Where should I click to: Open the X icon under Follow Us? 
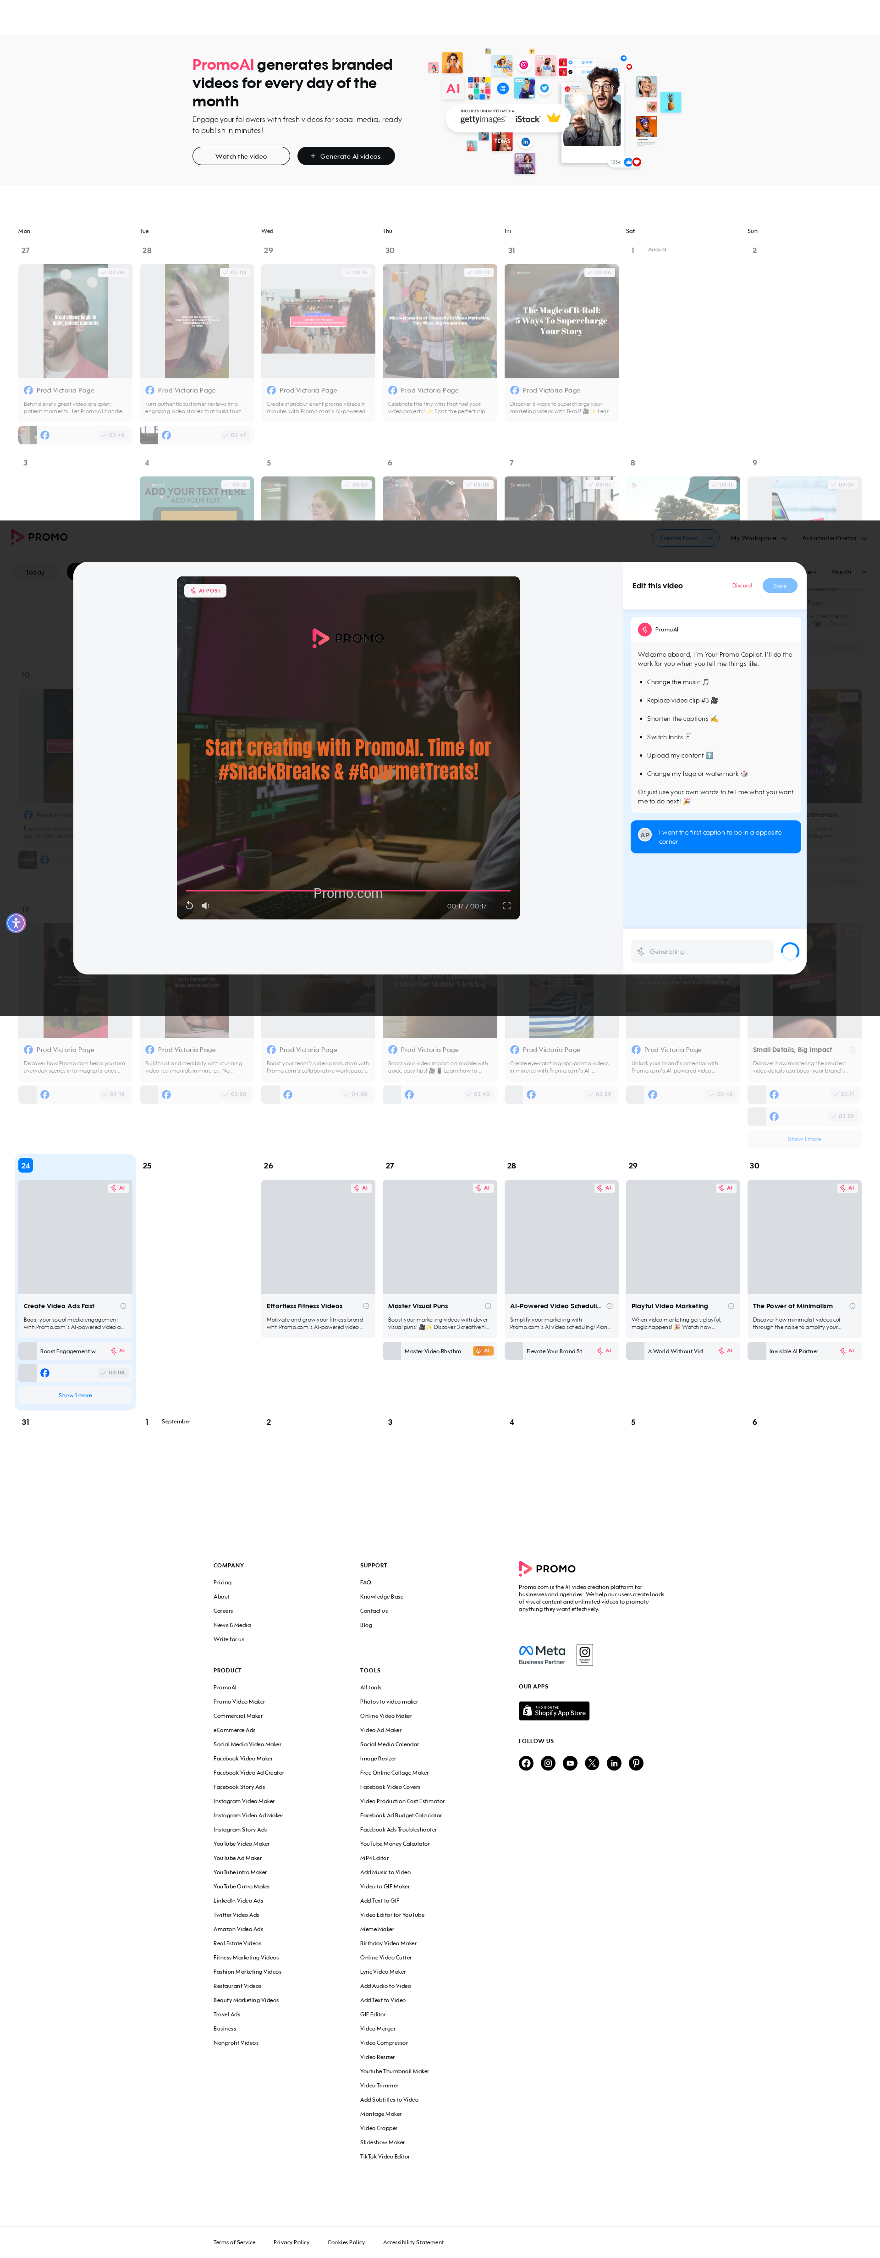[592, 1763]
